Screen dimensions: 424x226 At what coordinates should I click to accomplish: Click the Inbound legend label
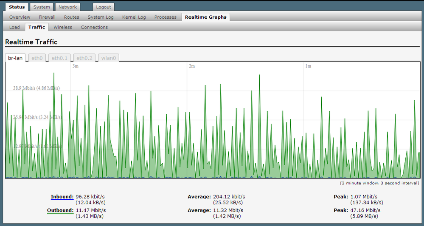[x=62, y=197]
